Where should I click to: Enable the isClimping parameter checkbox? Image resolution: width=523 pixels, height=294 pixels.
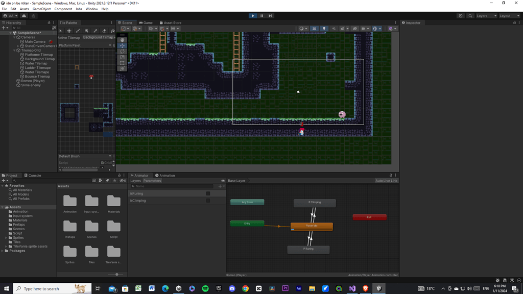pyautogui.click(x=208, y=200)
